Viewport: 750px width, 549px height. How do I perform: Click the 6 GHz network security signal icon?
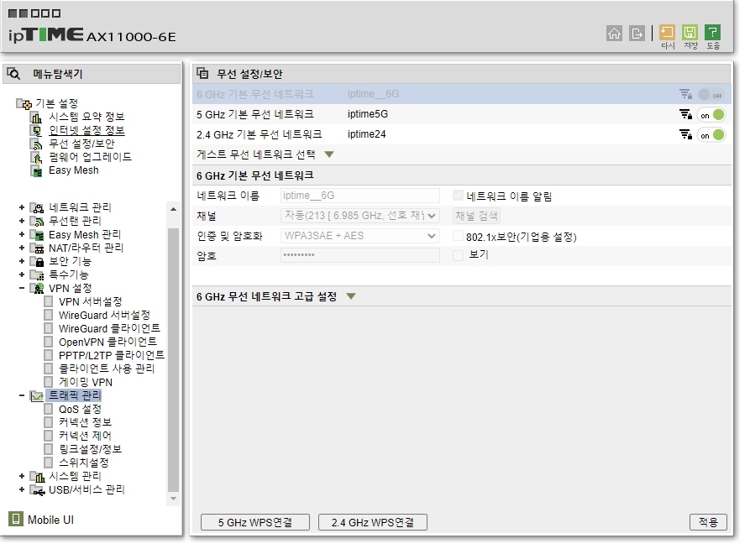pos(685,95)
